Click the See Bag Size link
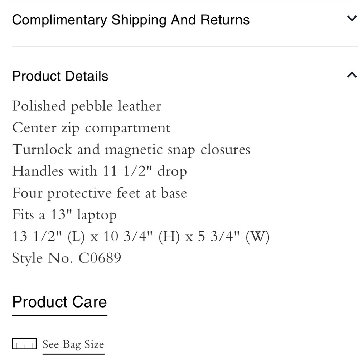This screenshot has width=358, height=358. (x=73, y=345)
